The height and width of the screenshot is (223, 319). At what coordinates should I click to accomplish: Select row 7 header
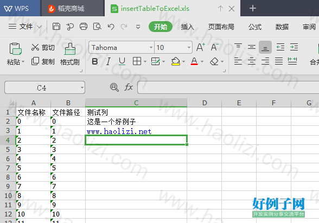8,168
